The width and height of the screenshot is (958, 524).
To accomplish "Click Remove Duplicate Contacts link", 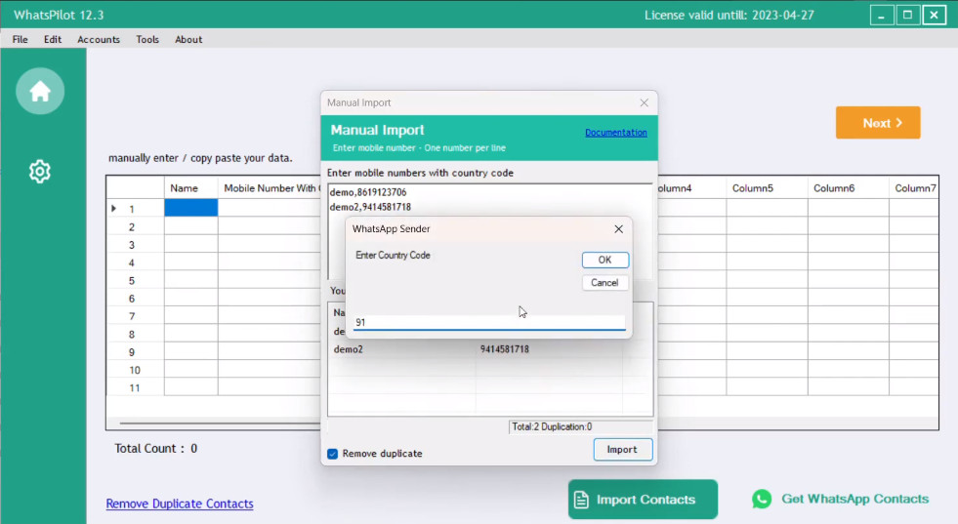I will (x=180, y=504).
